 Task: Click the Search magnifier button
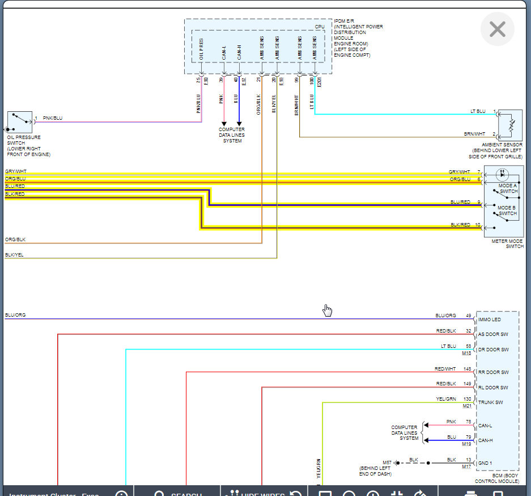160,493
